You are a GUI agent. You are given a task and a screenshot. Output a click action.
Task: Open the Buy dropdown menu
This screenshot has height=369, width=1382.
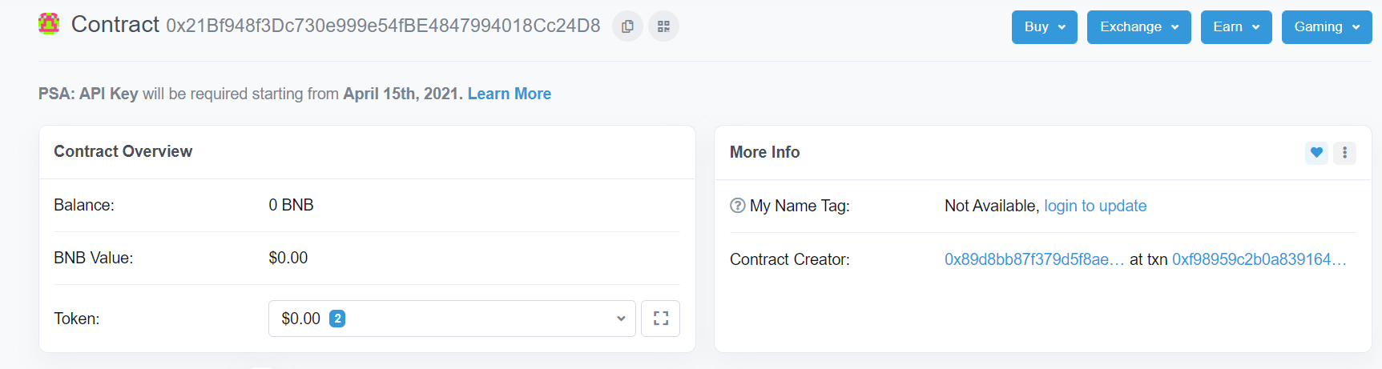(x=1044, y=27)
